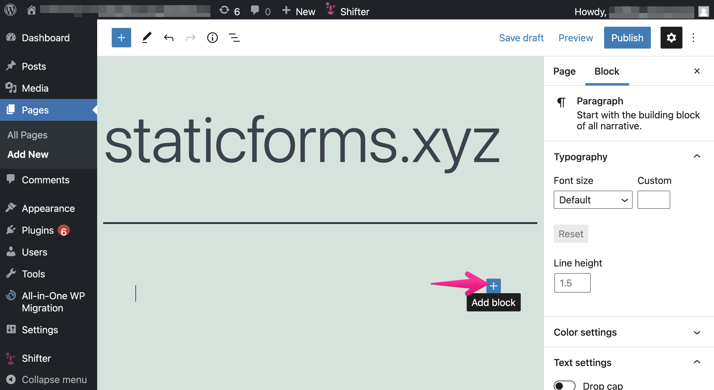
Task: Open Settings menu in sidebar
Action: coord(49,330)
